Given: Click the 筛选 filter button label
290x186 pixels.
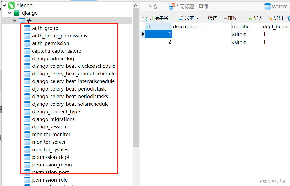Looking at the screenshot, I should coord(212,18).
